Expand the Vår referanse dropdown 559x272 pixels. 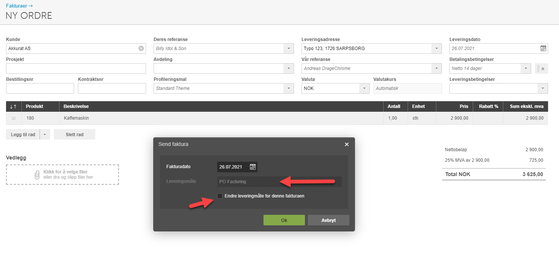tap(437, 68)
